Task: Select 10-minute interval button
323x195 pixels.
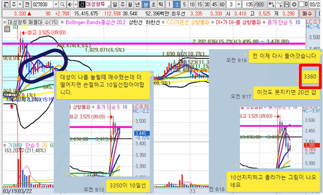Action: pos(192,4)
